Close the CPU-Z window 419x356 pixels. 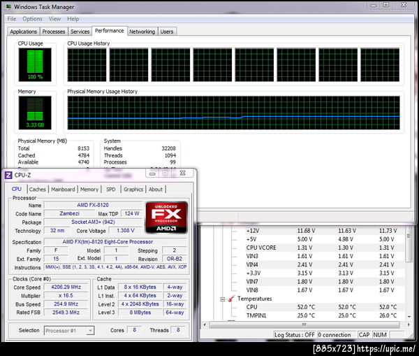coord(182,173)
